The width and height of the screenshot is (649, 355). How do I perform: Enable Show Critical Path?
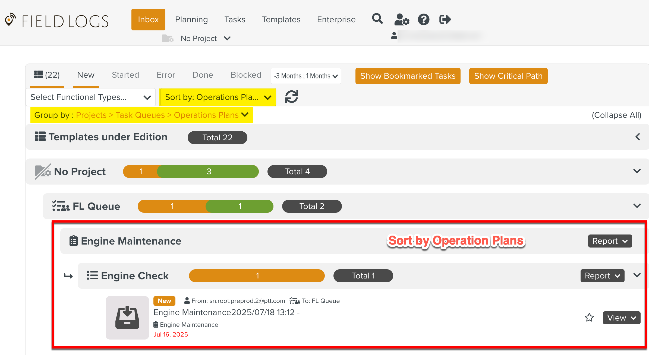pyautogui.click(x=508, y=76)
